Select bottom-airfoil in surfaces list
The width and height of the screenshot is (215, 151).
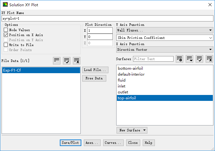point(130,68)
